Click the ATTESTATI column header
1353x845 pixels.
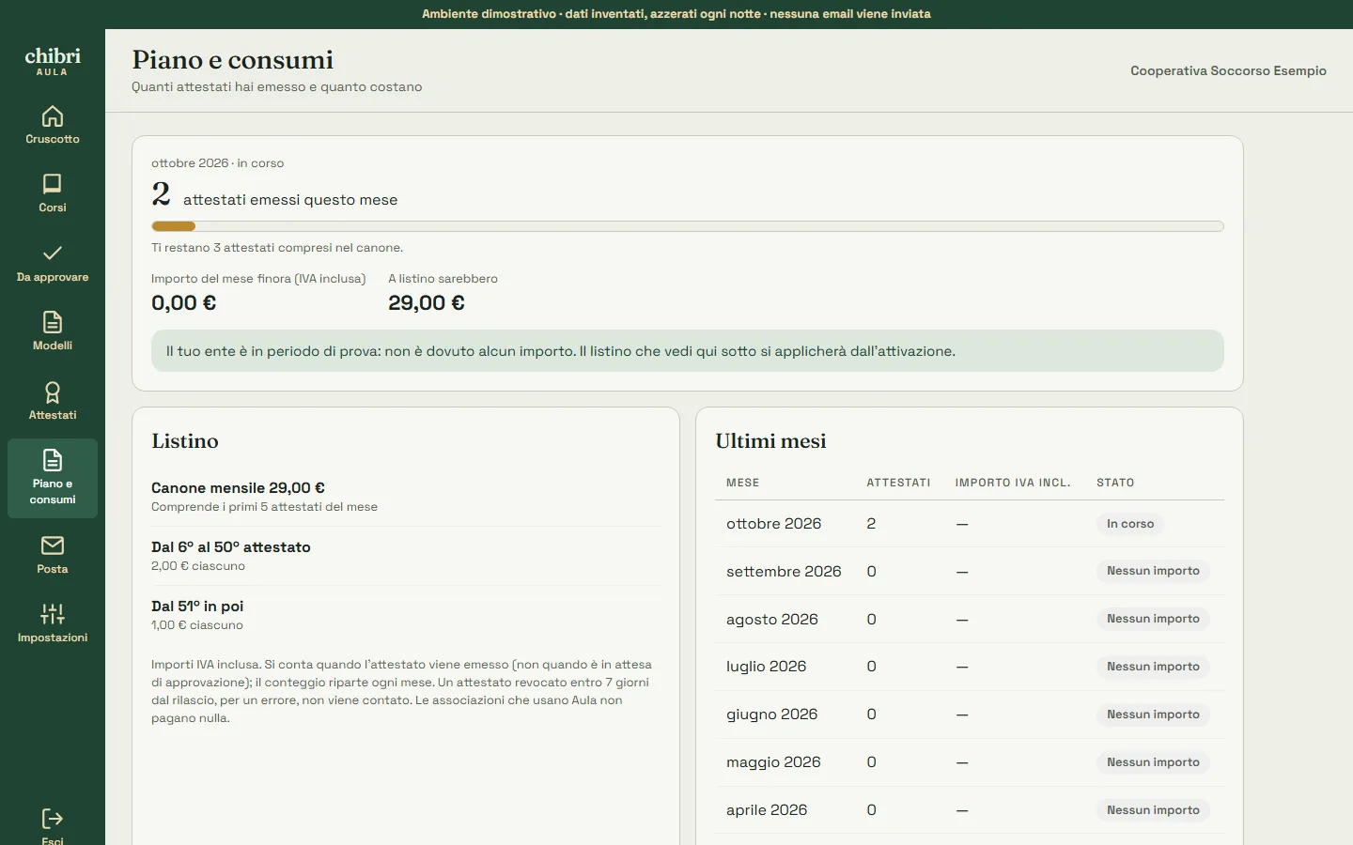pyautogui.click(x=898, y=483)
